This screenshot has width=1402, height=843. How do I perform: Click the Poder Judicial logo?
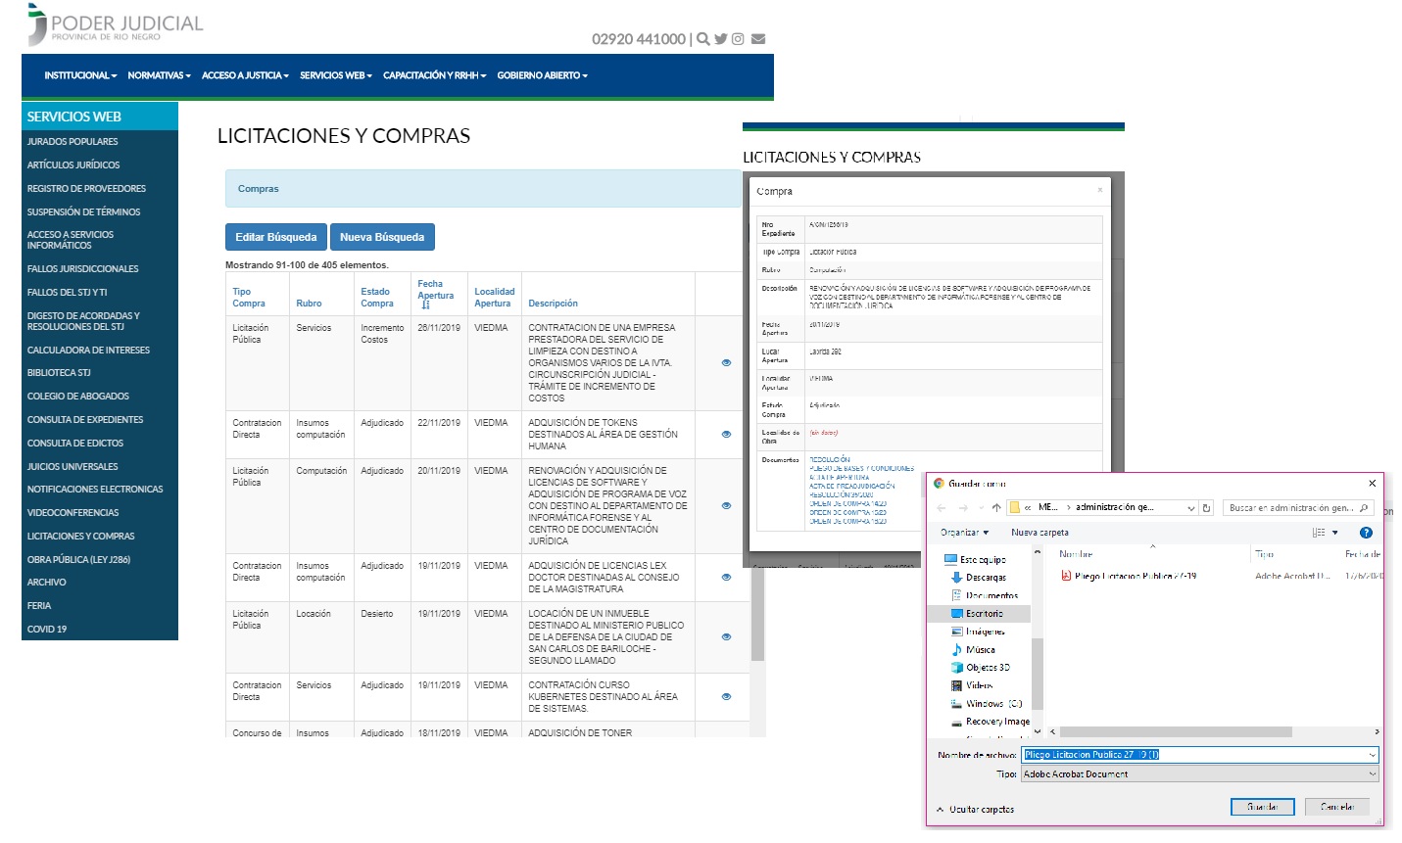click(115, 25)
